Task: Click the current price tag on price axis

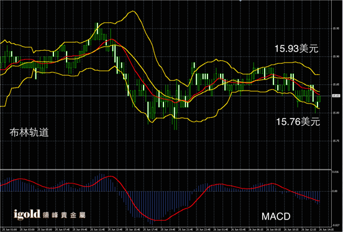Action: click(x=336, y=96)
